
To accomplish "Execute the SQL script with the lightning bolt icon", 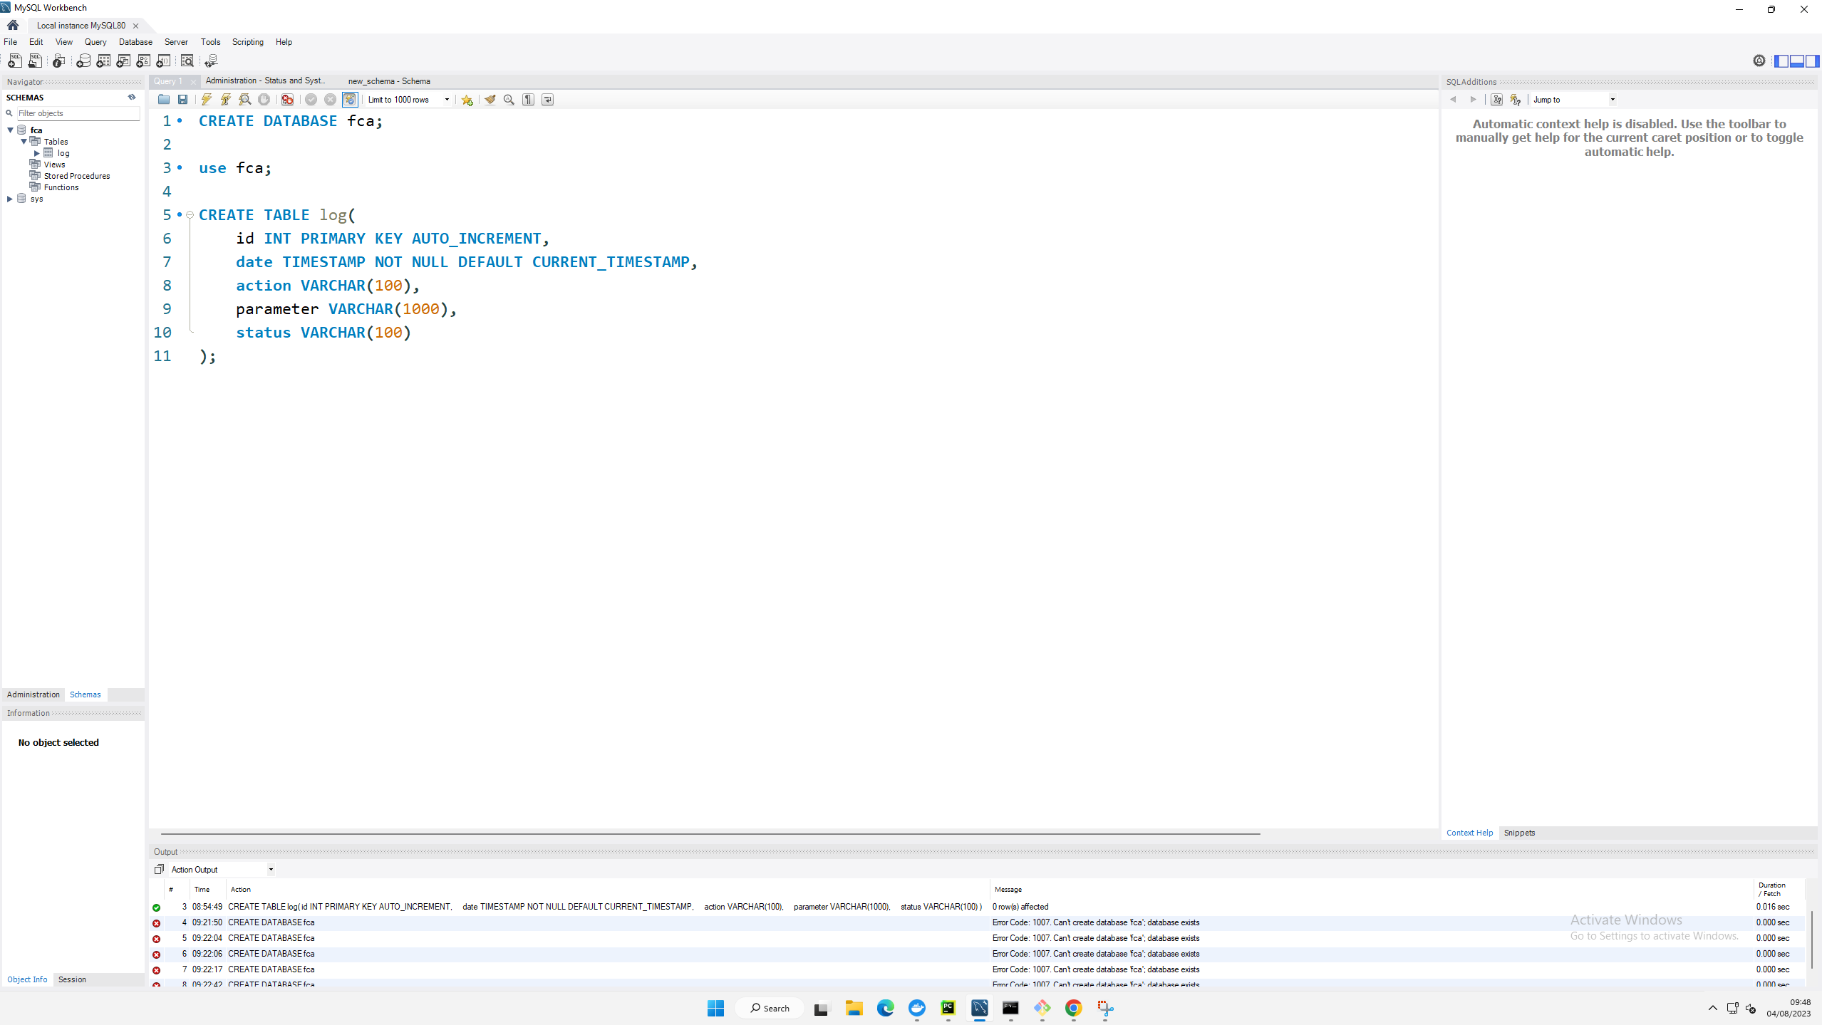I will click(206, 100).
